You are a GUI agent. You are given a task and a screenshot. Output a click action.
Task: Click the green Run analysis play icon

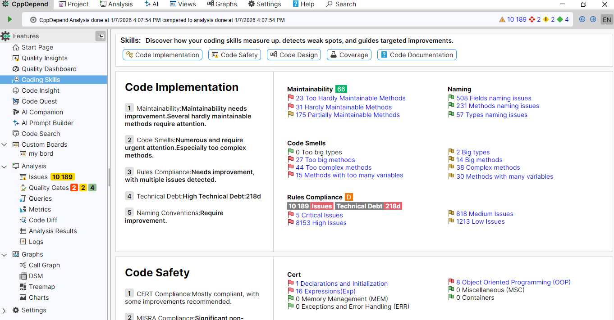click(x=9, y=19)
